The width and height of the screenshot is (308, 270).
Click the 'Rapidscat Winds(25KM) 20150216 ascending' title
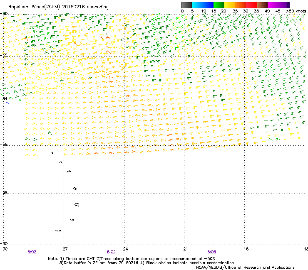pyautogui.click(x=58, y=7)
